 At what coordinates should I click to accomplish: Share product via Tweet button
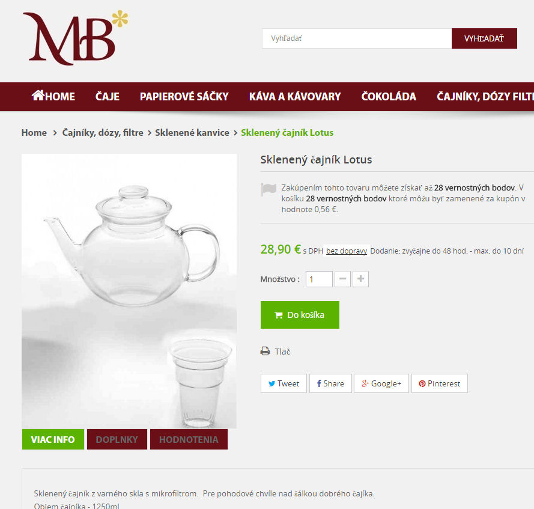click(x=284, y=383)
